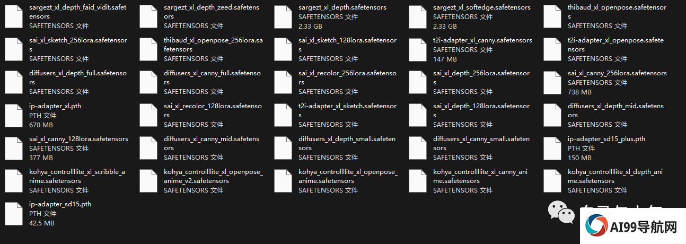Click file name kohya_controllllite_xl_scribble_anime.safetensors

pos(77,176)
